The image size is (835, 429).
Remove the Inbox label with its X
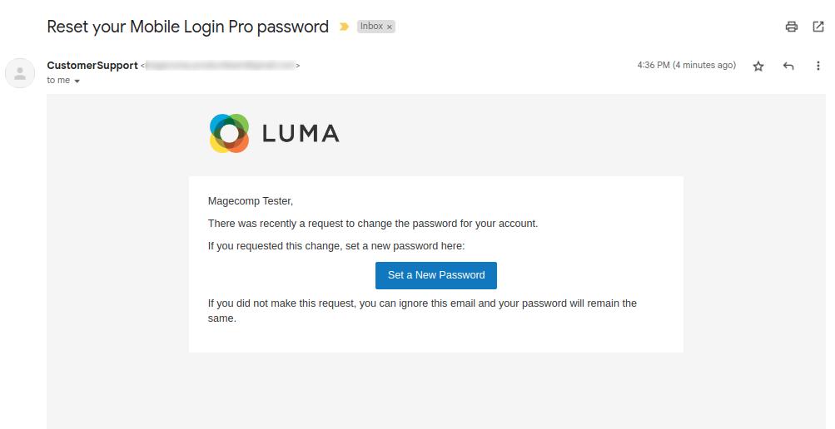390,27
